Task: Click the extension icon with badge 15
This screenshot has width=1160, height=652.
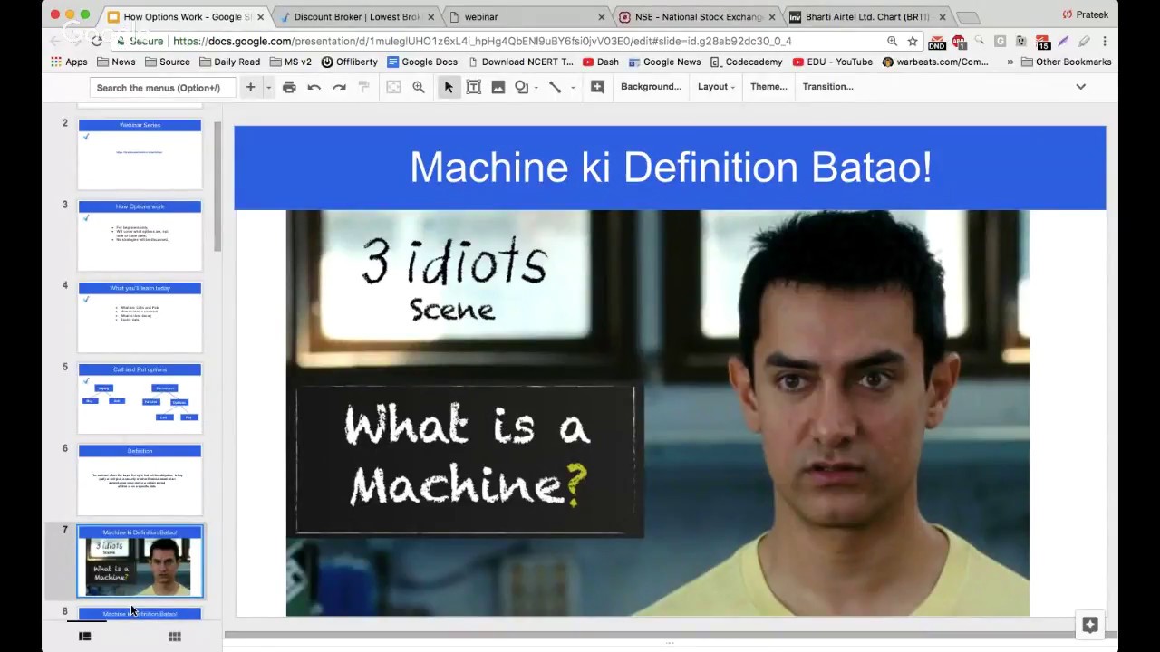Action: (1042, 42)
